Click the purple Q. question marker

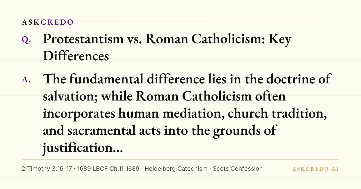pos(26,40)
